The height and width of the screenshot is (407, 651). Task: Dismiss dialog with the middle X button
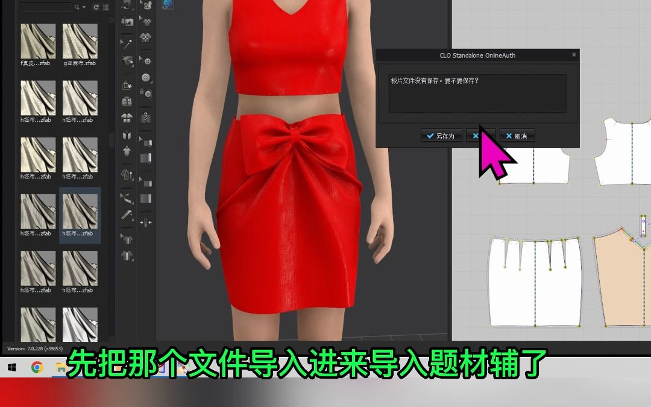(479, 136)
